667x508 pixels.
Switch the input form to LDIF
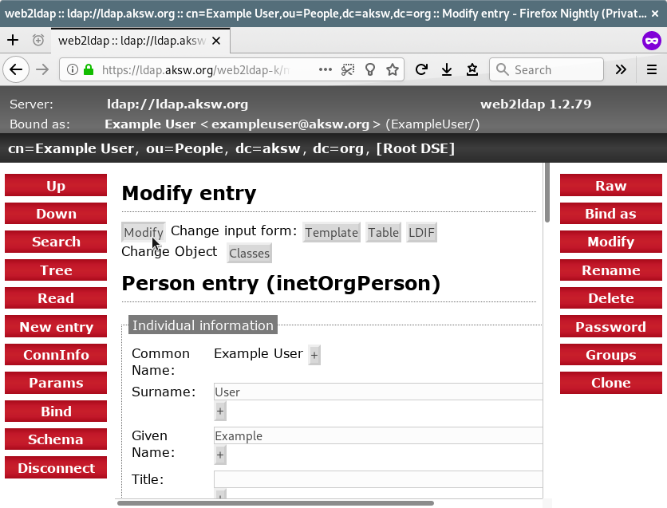pyautogui.click(x=421, y=233)
